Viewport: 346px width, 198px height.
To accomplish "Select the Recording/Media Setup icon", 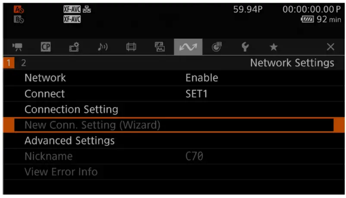I will 72,47.
